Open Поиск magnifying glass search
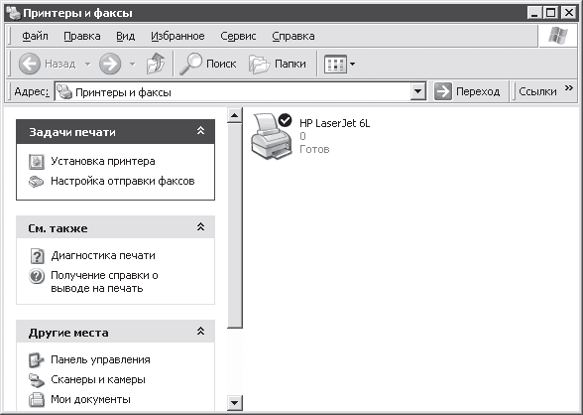This screenshot has height=415, width=583. (x=208, y=64)
